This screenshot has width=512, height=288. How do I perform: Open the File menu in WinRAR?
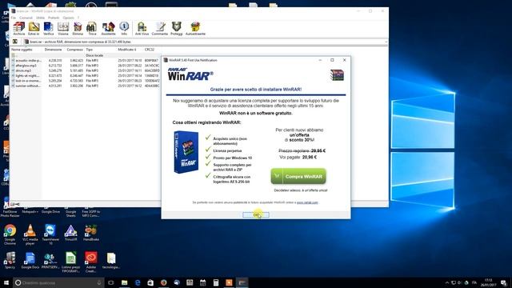pyautogui.click(x=14, y=18)
